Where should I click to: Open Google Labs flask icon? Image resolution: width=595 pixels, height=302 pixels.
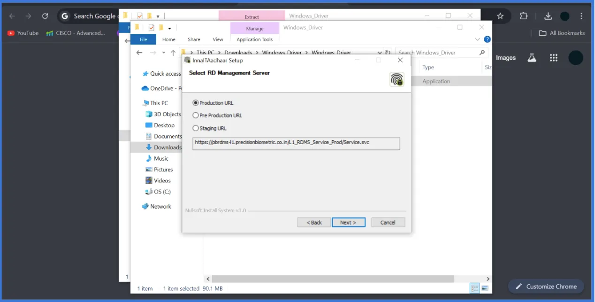[x=532, y=58]
